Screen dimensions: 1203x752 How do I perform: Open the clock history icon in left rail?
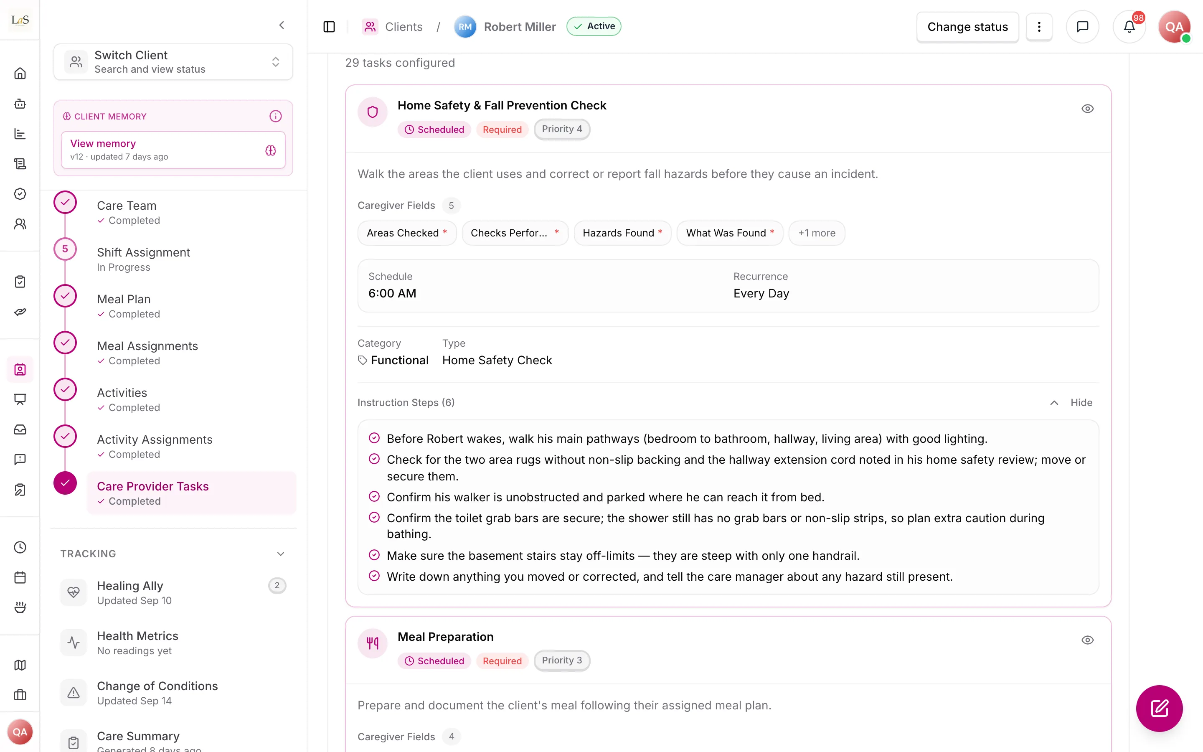(x=20, y=547)
